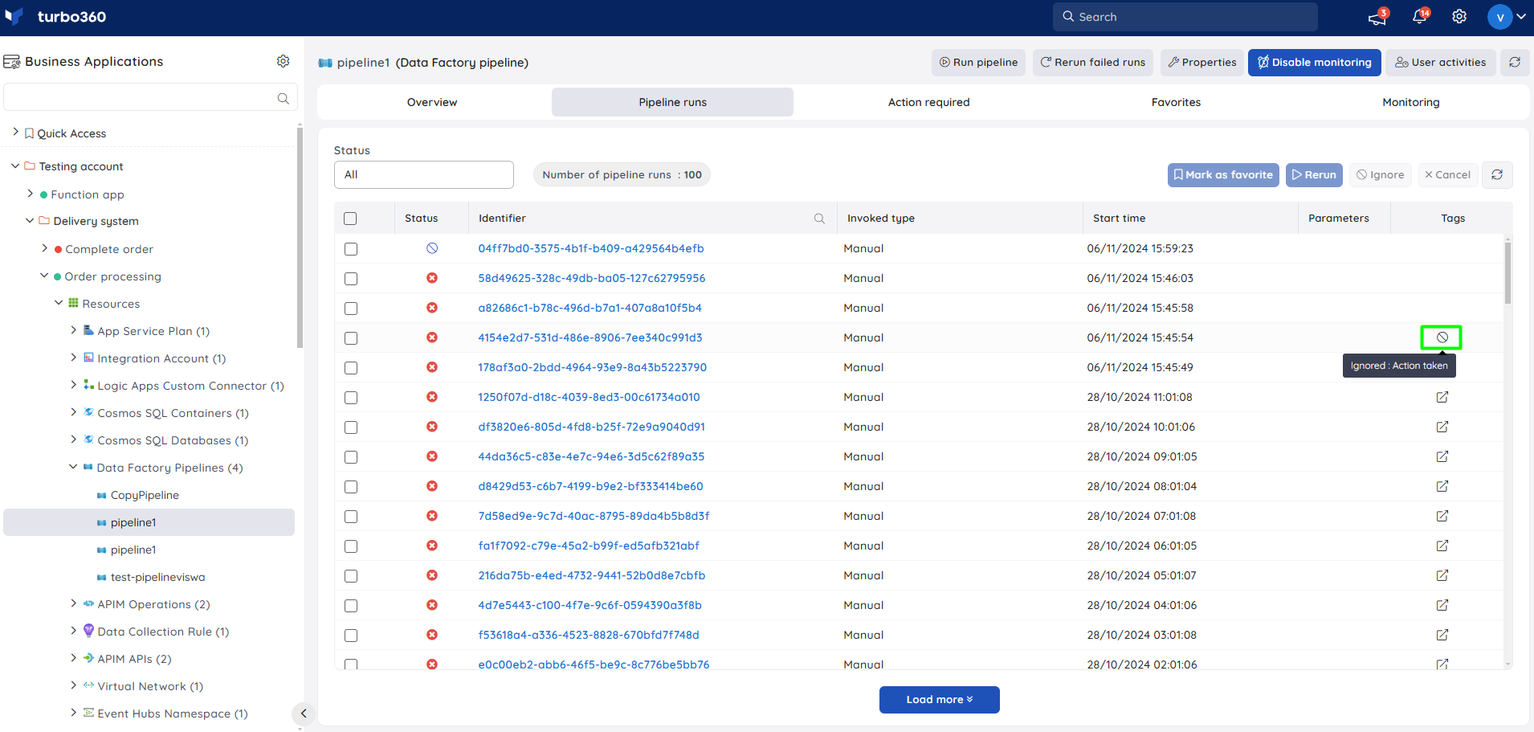Select checkbox for run 58d49625
Image resolution: width=1534 pixels, height=732 pixels.
(x=351, y=279)
